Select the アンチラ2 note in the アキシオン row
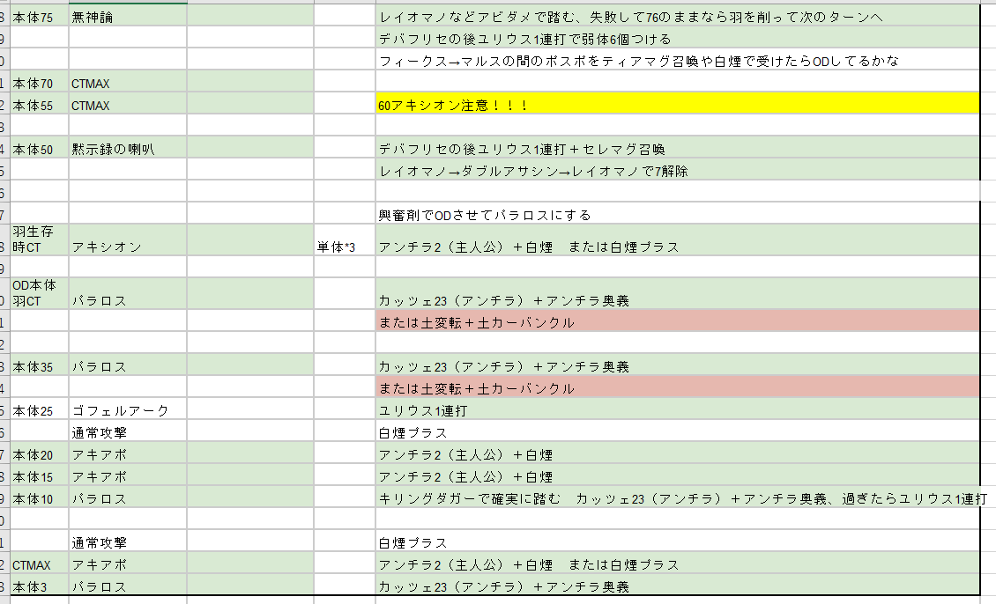The image size is (996, 604). click(677, 239)
